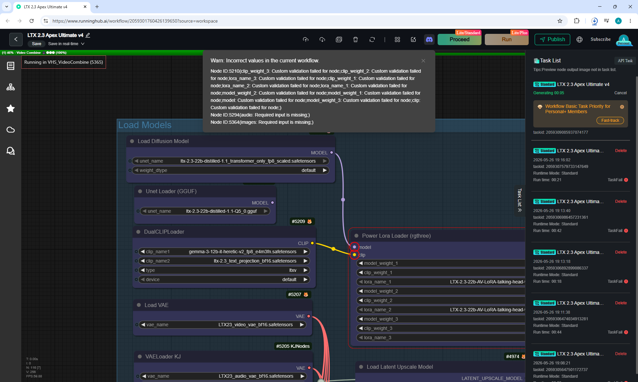The height and width of the screenshot is (382, 638).
Task: Click the Lite/Plus Run button
Action: click(507, 39)
